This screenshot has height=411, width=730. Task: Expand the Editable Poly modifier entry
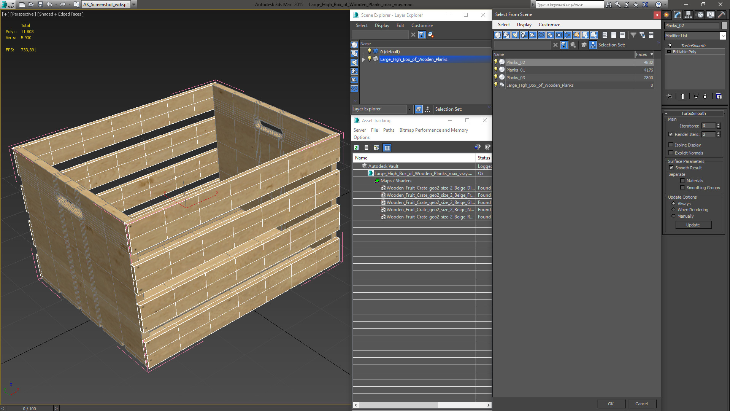pos(669,52)
